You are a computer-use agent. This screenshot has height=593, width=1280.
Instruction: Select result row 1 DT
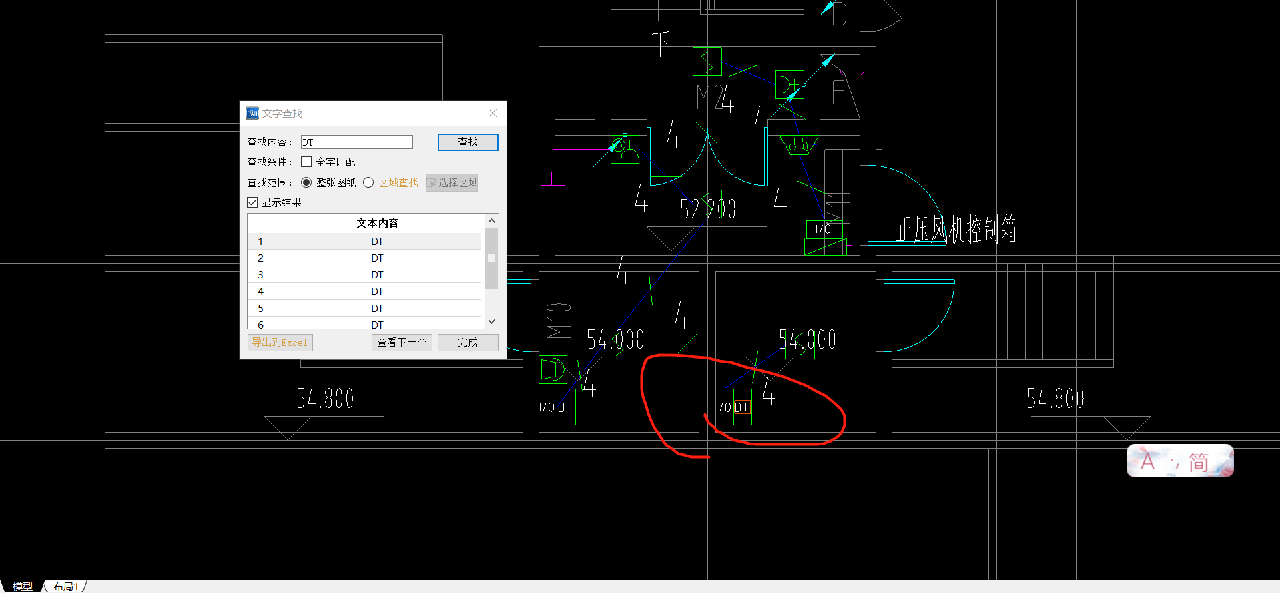point(364,241)
